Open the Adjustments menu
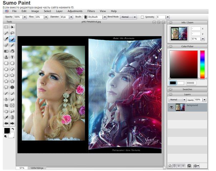216x171 pixels. pyautogui.click(x=75, y=11)
